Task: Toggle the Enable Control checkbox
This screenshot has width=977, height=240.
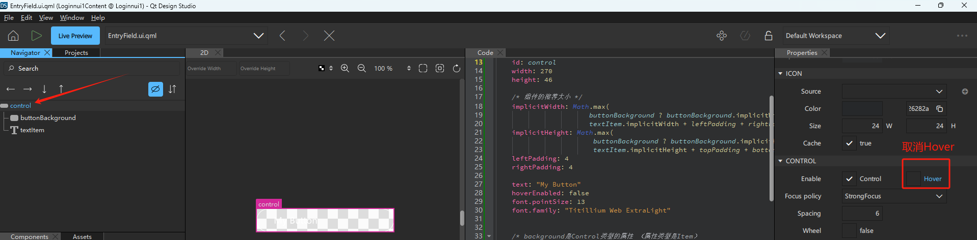Action: pos(849,179)
